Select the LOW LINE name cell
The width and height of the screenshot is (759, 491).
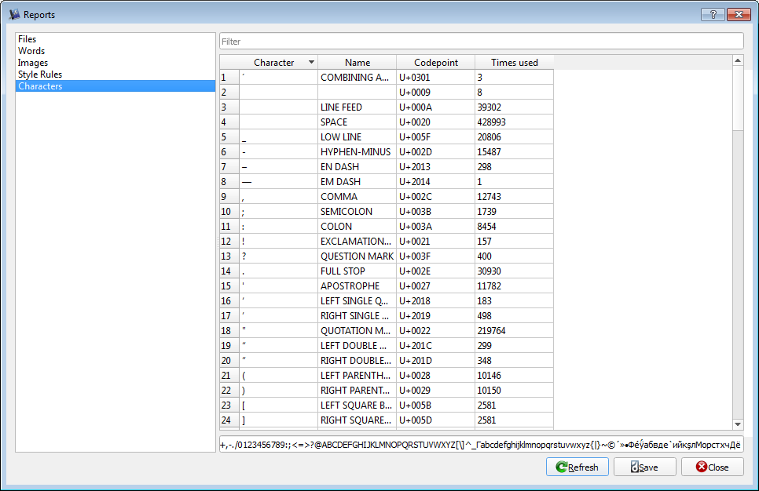pyautogui.click(x=357, y=136)
